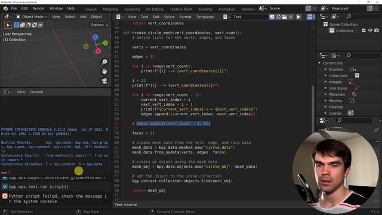The width and height of the screenshot is (382, 215).
Task: Open text editor type dropdown
Action: pos(119,17)
